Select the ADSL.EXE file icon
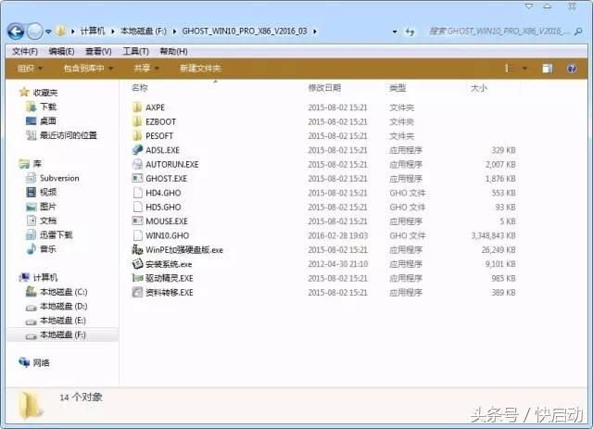 [x=137, y=150]
